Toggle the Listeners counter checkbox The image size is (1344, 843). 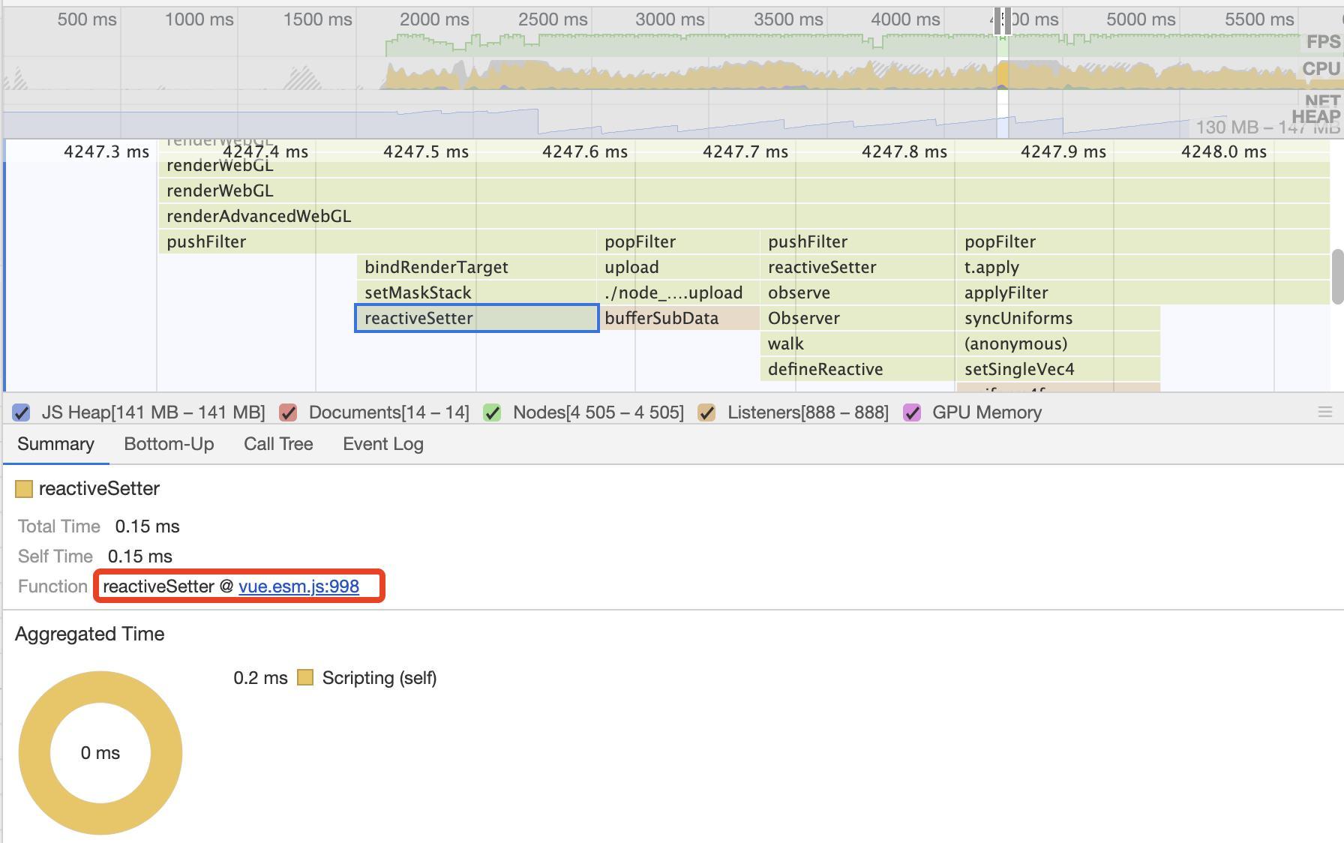[x=706, y=412]
